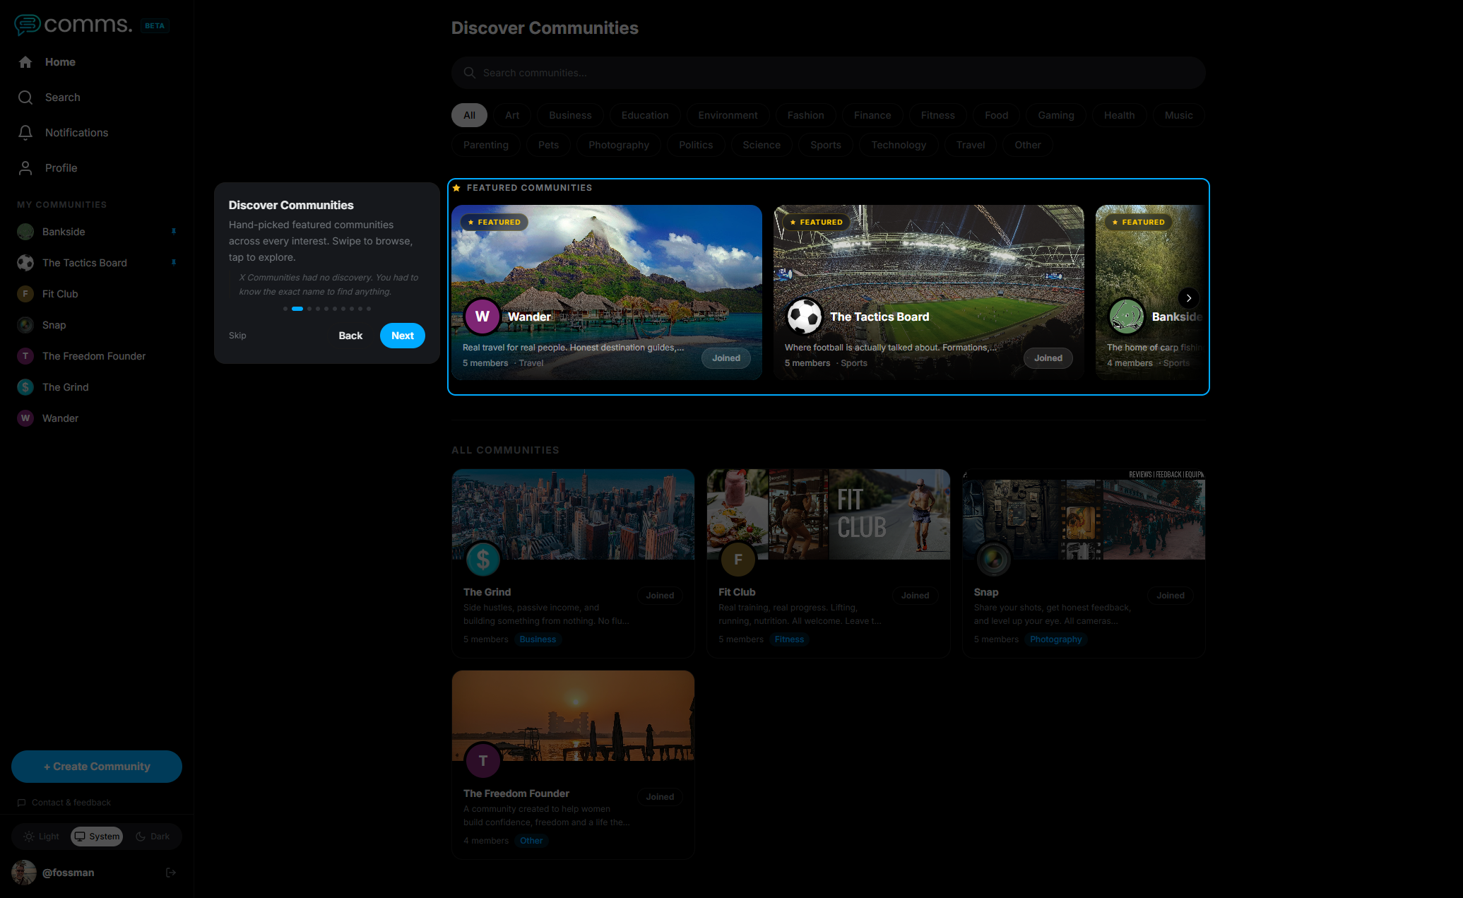Advance featured carousel with right arrow
Viewport: 1463px width, 898px height.
pyautogui.click(x=1189, y=298)
